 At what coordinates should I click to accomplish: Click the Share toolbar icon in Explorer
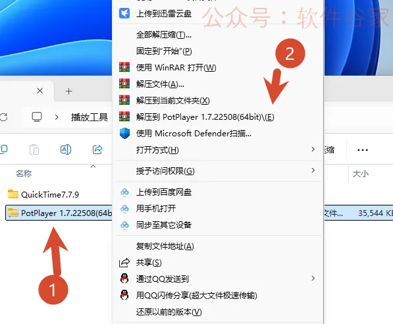tap(97, 149)
